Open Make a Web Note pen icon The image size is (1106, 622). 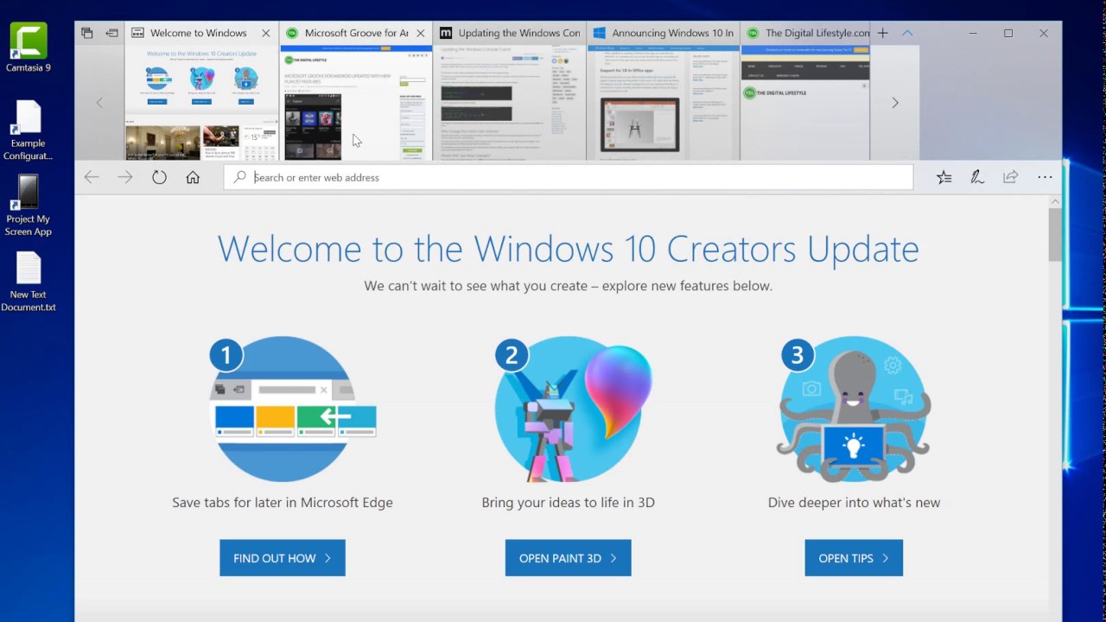(x=977, y=177)
